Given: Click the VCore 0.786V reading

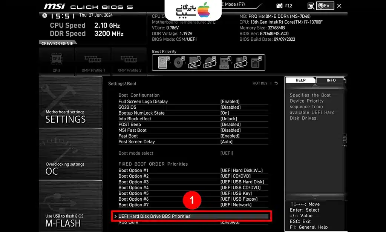Looking at the screenshot, I should [x=165, y=28].
